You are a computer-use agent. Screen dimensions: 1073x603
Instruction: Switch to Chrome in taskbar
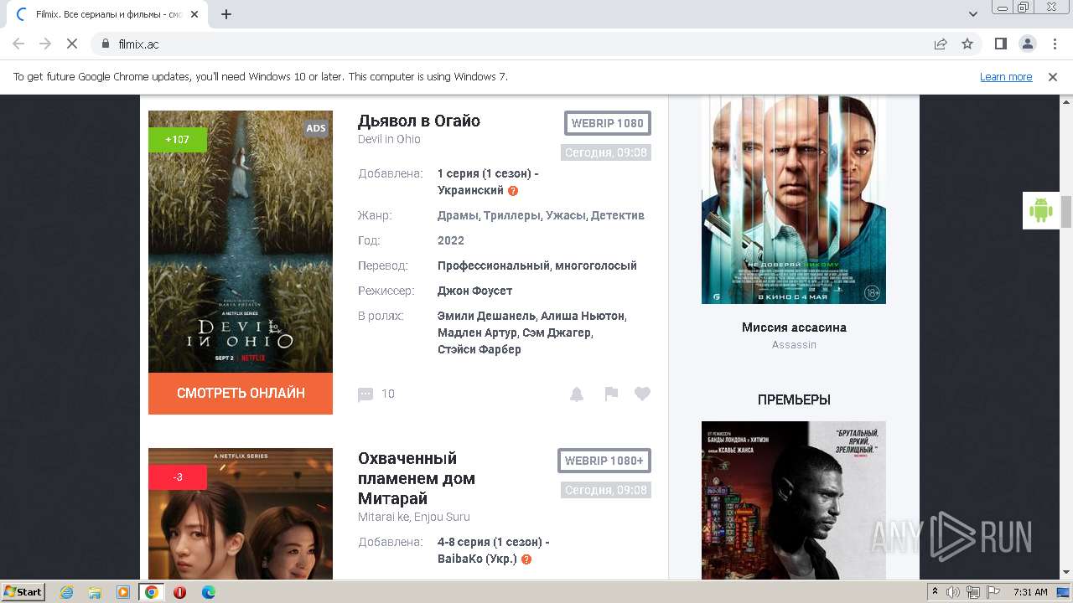pos(151,592)
